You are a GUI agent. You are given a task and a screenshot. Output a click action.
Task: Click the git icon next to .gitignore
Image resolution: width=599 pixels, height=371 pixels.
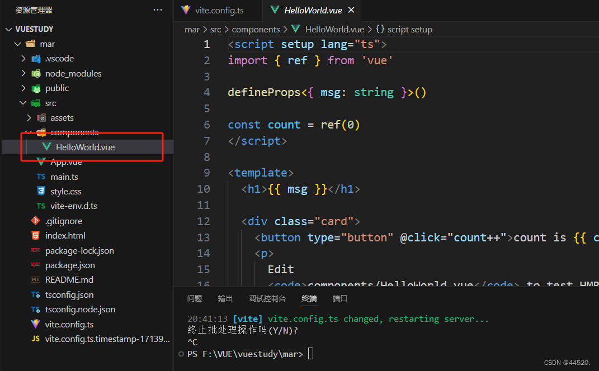click(x=35, y=221)
